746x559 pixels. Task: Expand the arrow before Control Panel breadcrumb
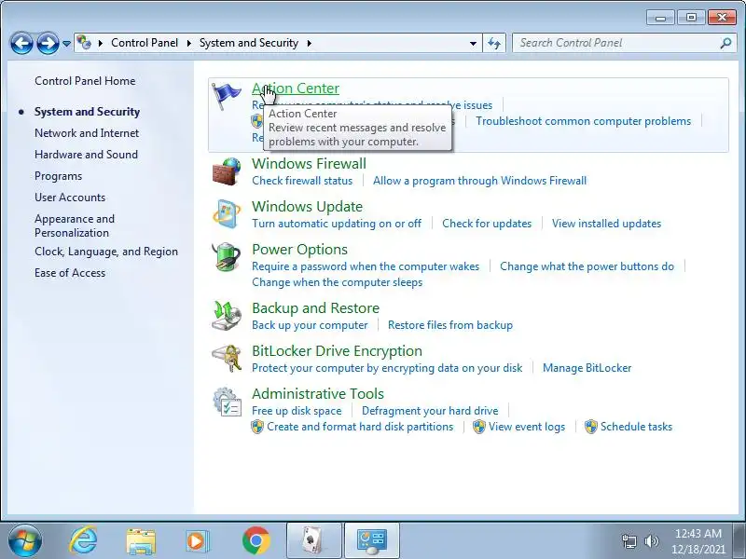pyautogui.click(x=101, y=43)
